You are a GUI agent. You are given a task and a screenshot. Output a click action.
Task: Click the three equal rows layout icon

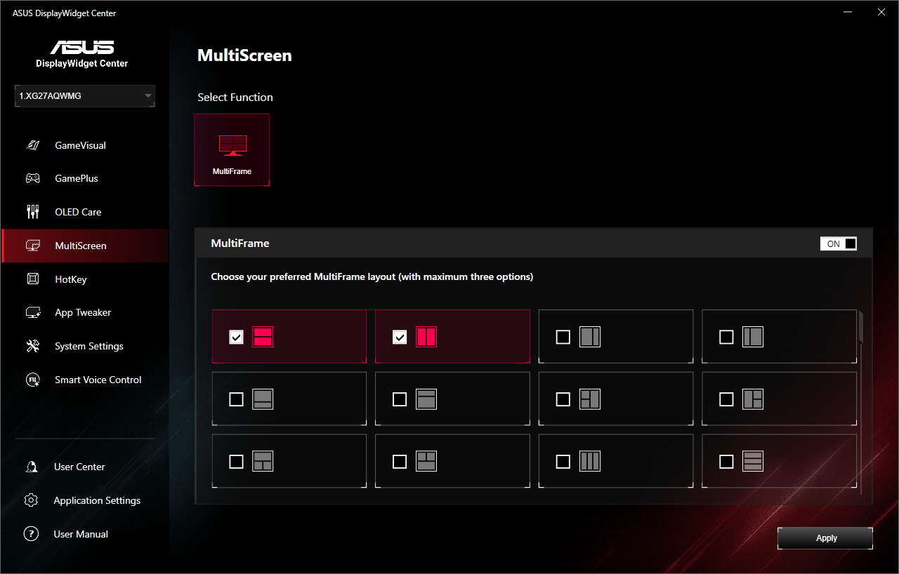[753, 461]
